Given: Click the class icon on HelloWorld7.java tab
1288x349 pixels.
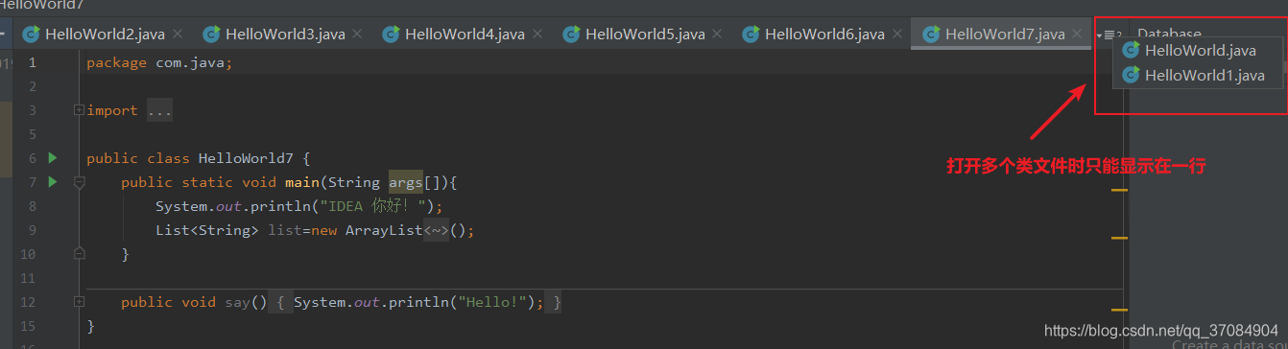Looking at the screenshot, I should coord(931,34).
